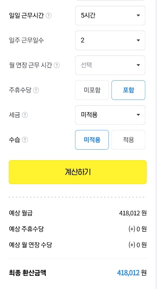Click the 세금 help question icon
This screenshot has height=289, width=157.
tap(25, 115)
